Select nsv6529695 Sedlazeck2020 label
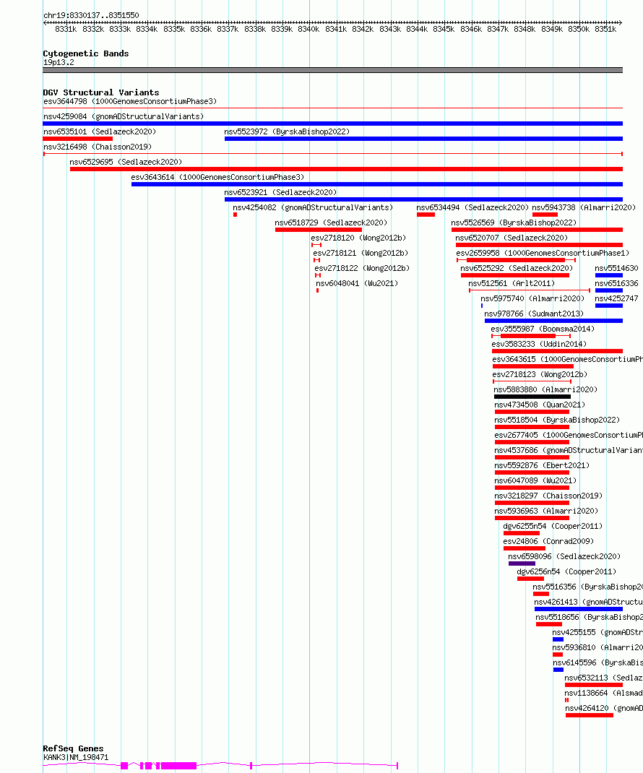 125,162
